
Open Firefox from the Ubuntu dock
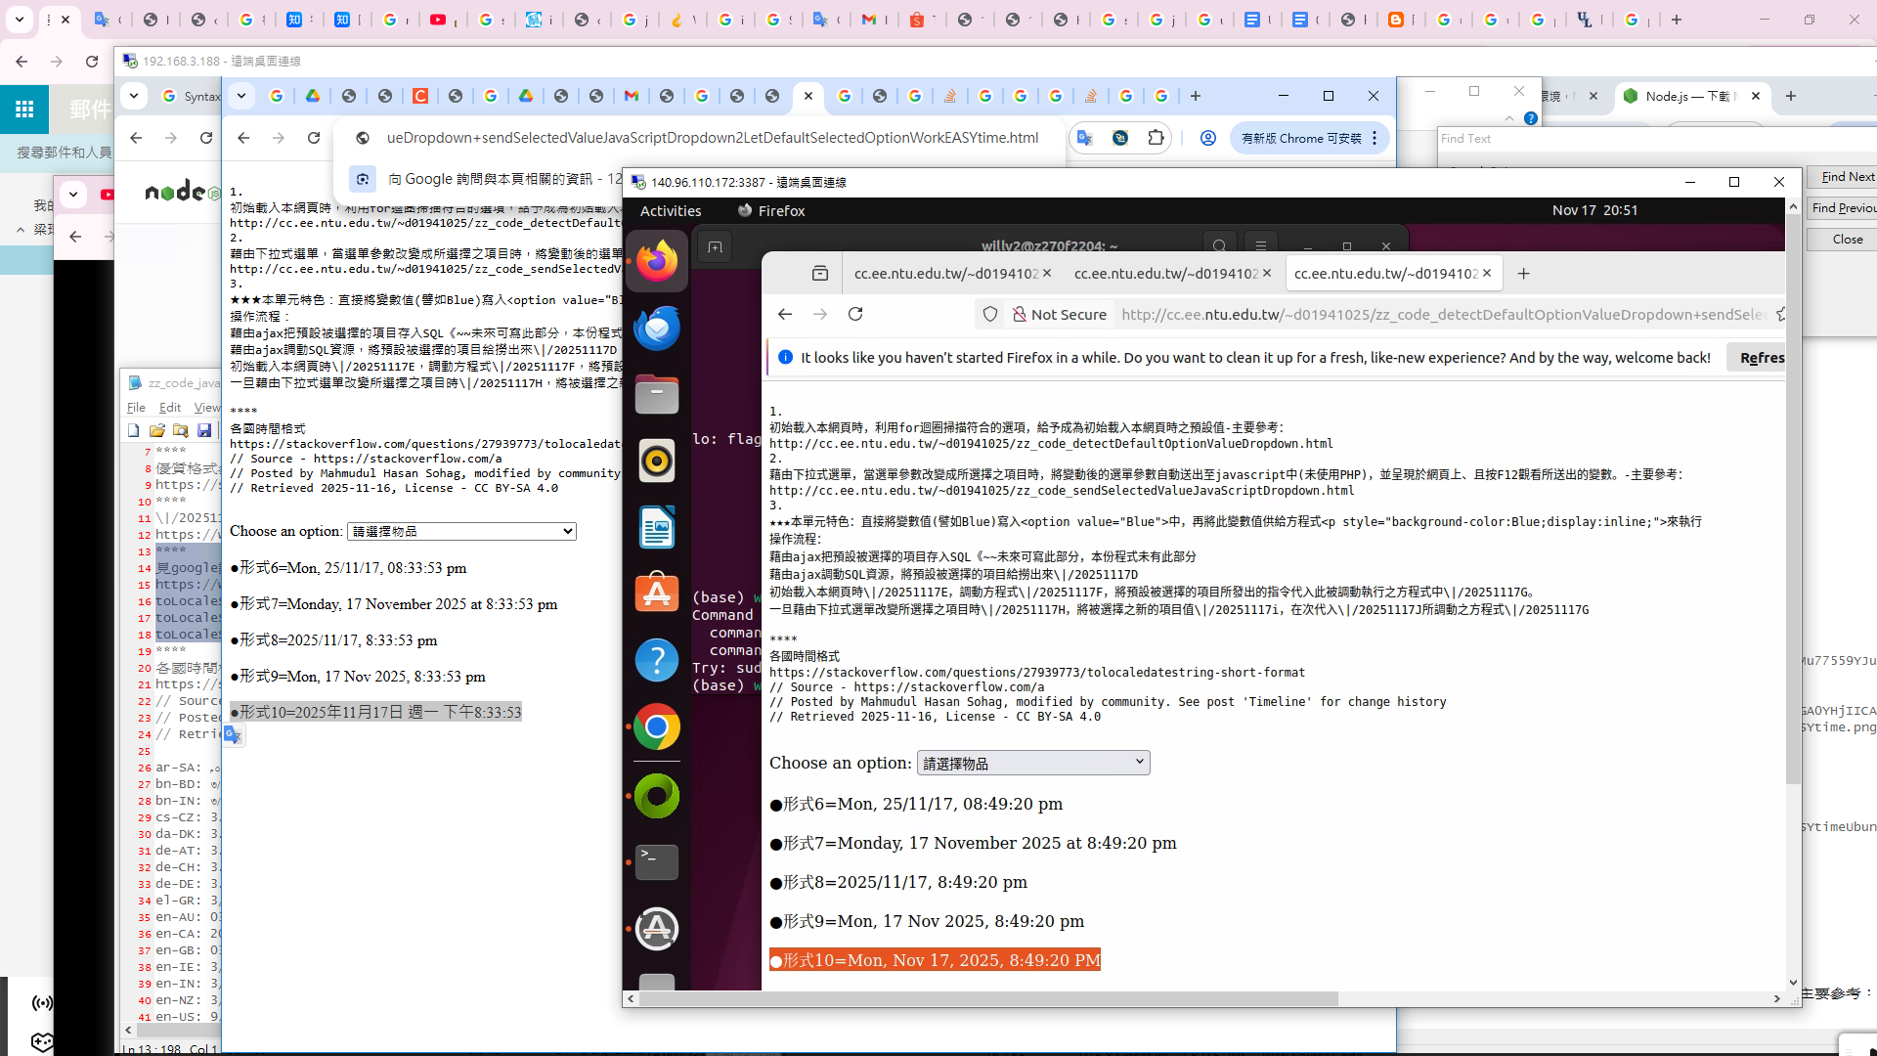pos(657,261)
